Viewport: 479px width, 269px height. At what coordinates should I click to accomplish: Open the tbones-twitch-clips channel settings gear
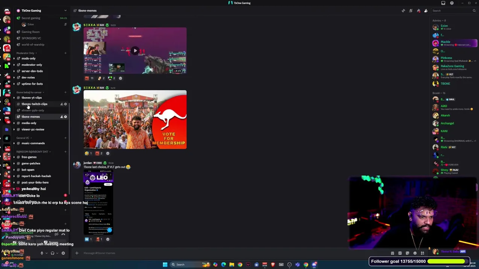pyautogui.click(x=65, y=104)
